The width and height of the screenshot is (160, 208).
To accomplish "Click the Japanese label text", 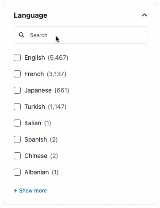I will click(x=38, y=90).
